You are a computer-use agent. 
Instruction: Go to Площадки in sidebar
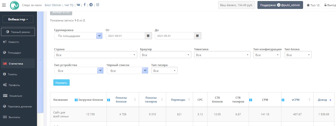click(14, 53)
